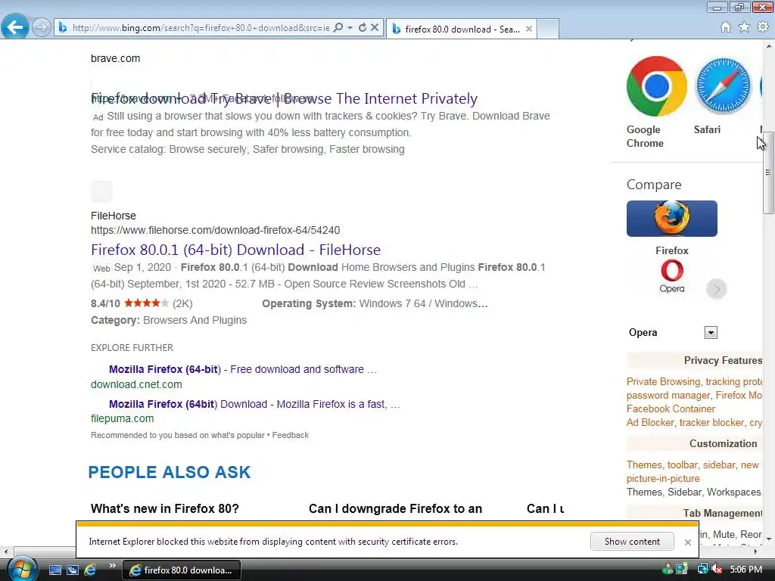Go back using the browser Back arrow
The height and width of the screenshot is (581, 775).
(x=15, y=27)
